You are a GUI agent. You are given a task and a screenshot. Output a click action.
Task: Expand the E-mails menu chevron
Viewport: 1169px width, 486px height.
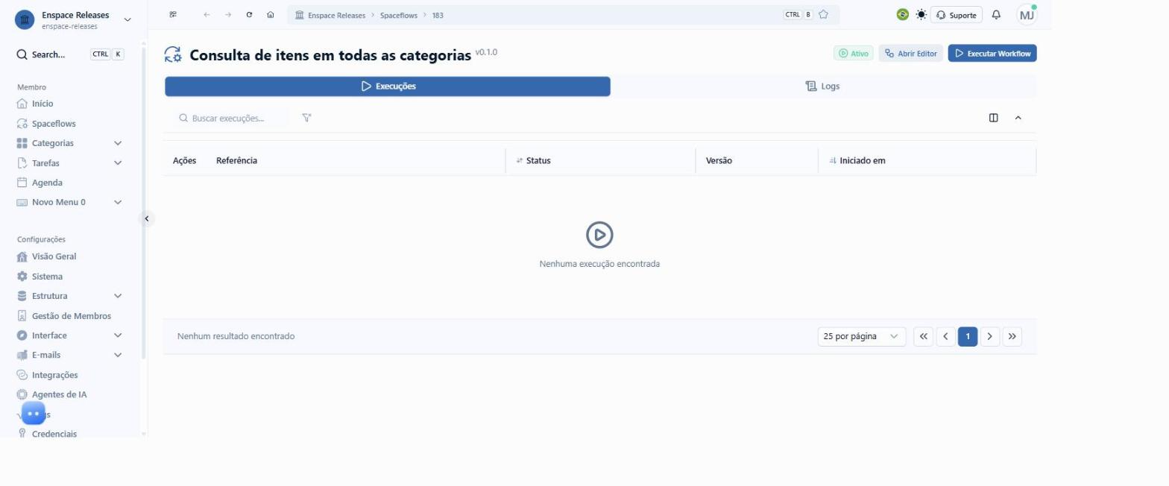tap(118, 355)
